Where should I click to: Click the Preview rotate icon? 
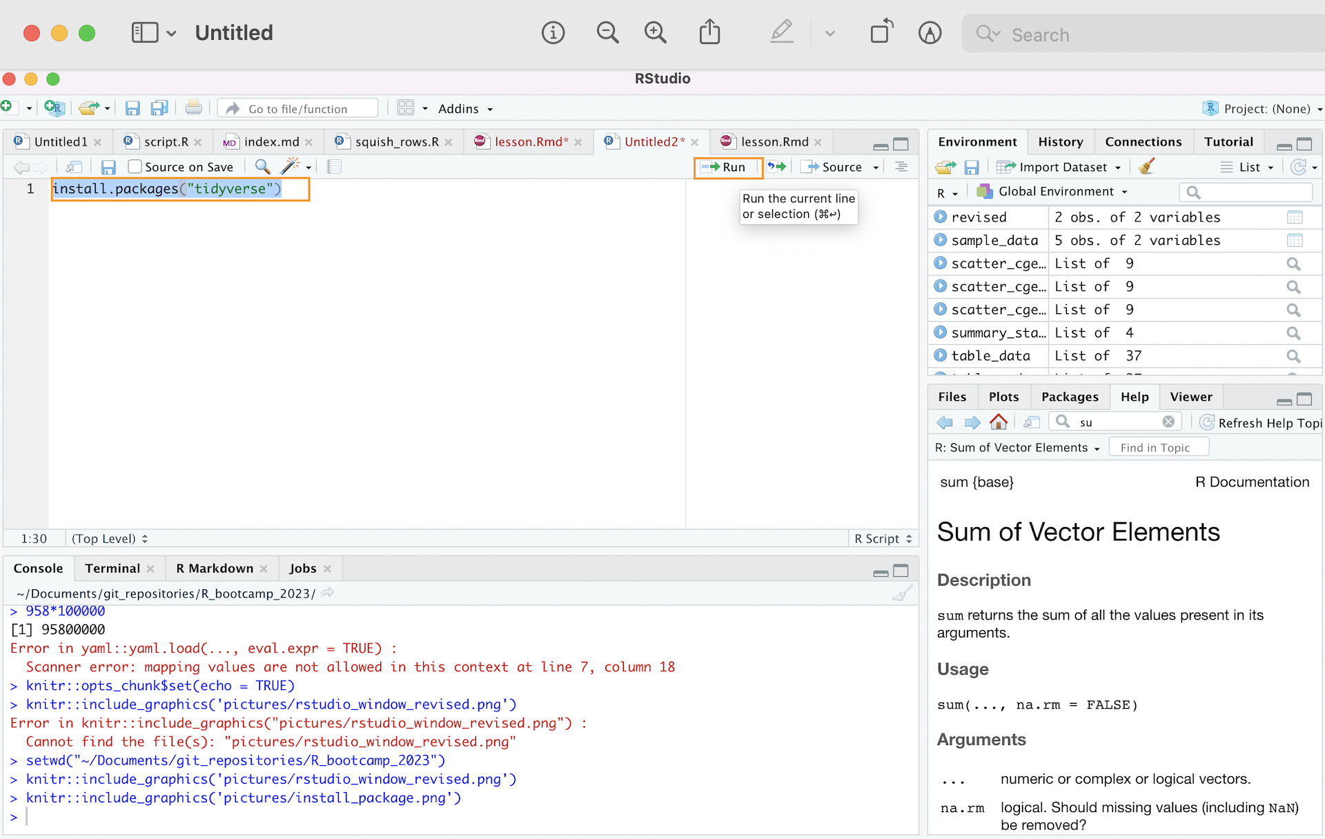[881, 32]
